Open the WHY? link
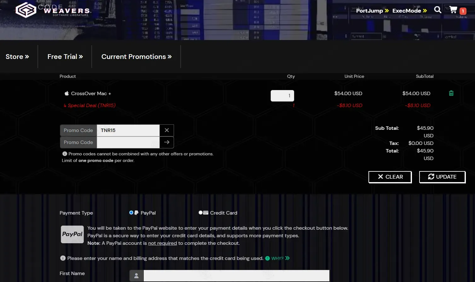 [x=277, y=258]
